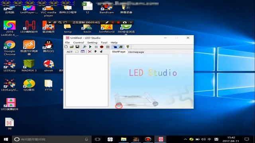Switch to the Homepage tab

pyautogui.click(x=136, y=52)
